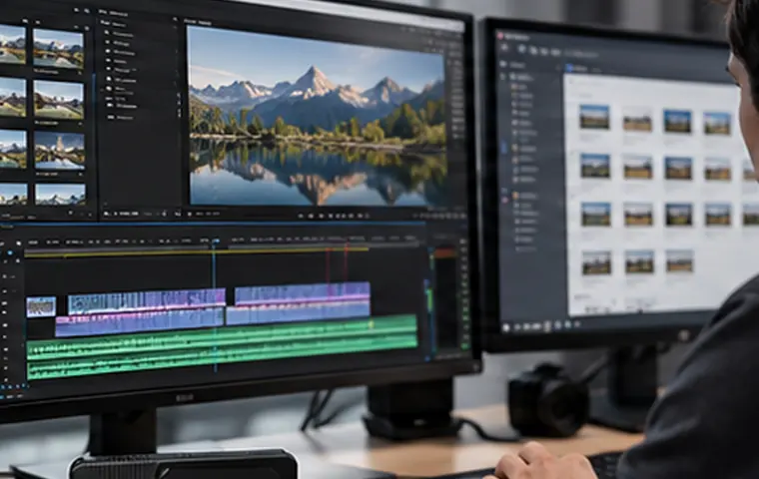
Task: Select the upper green audio waveform clip
Action: point(222,335)
